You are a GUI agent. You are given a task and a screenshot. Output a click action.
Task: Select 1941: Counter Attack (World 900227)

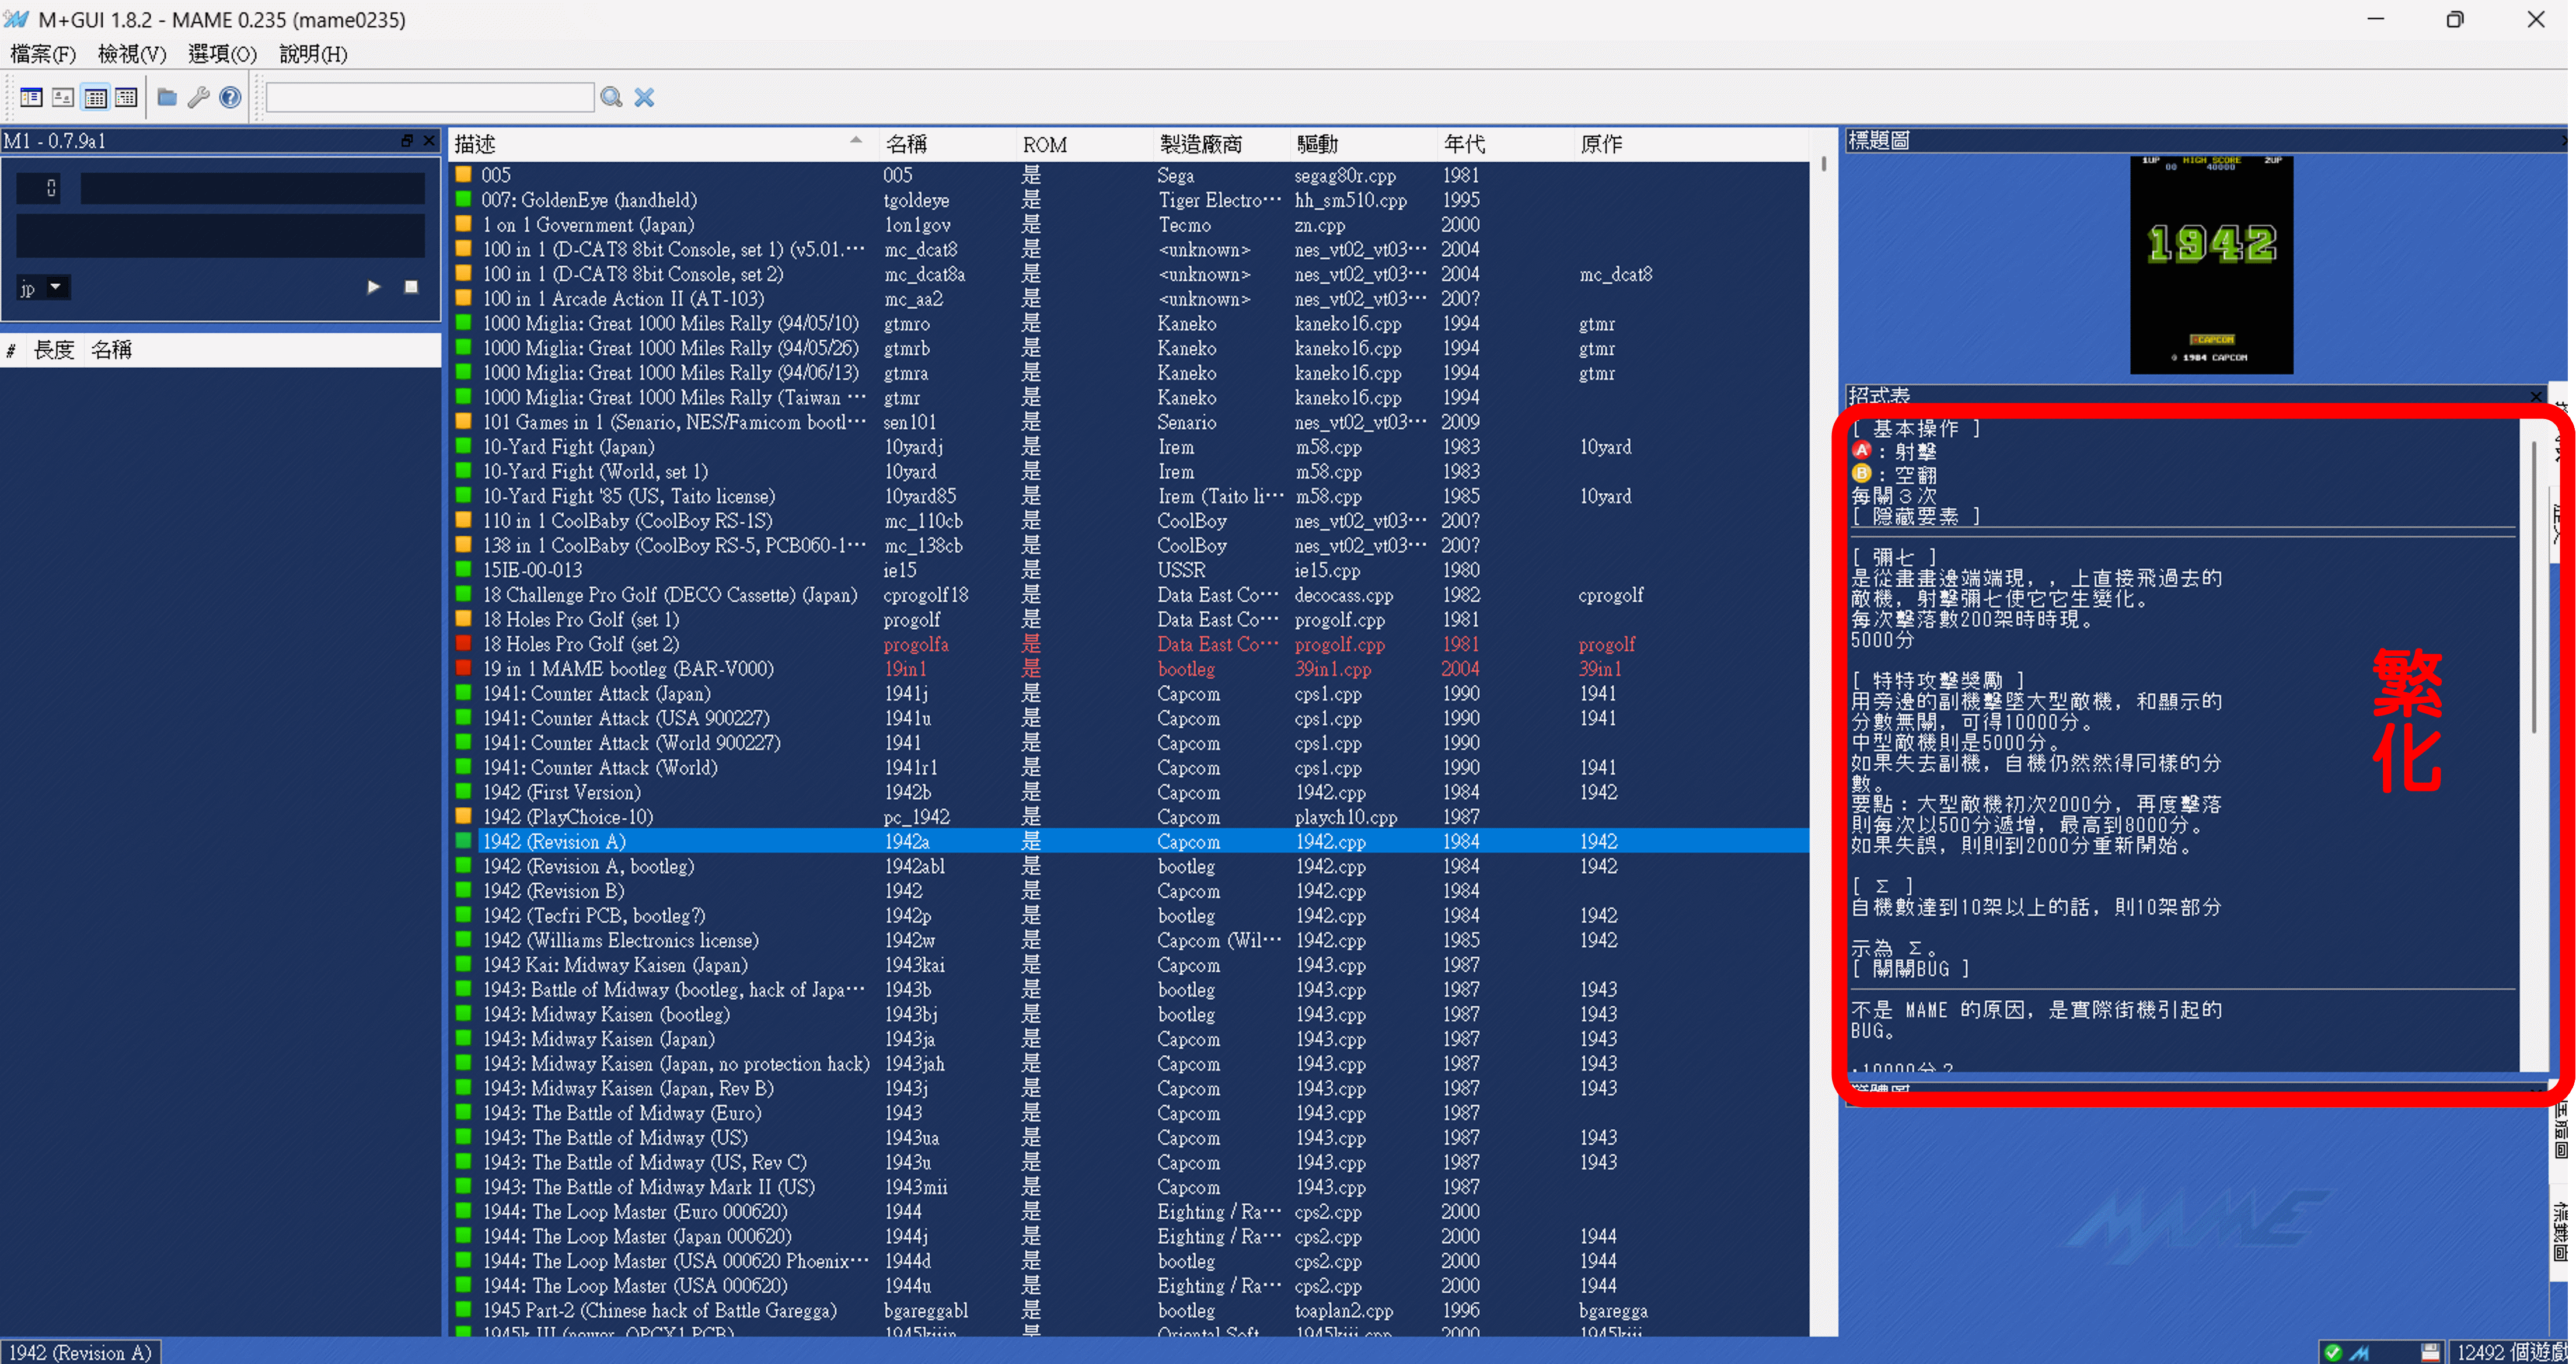click(632, 743)
